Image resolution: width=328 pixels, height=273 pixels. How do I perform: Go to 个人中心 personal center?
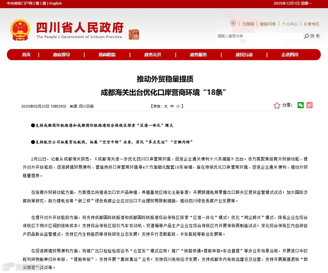[x=290, y=24]
